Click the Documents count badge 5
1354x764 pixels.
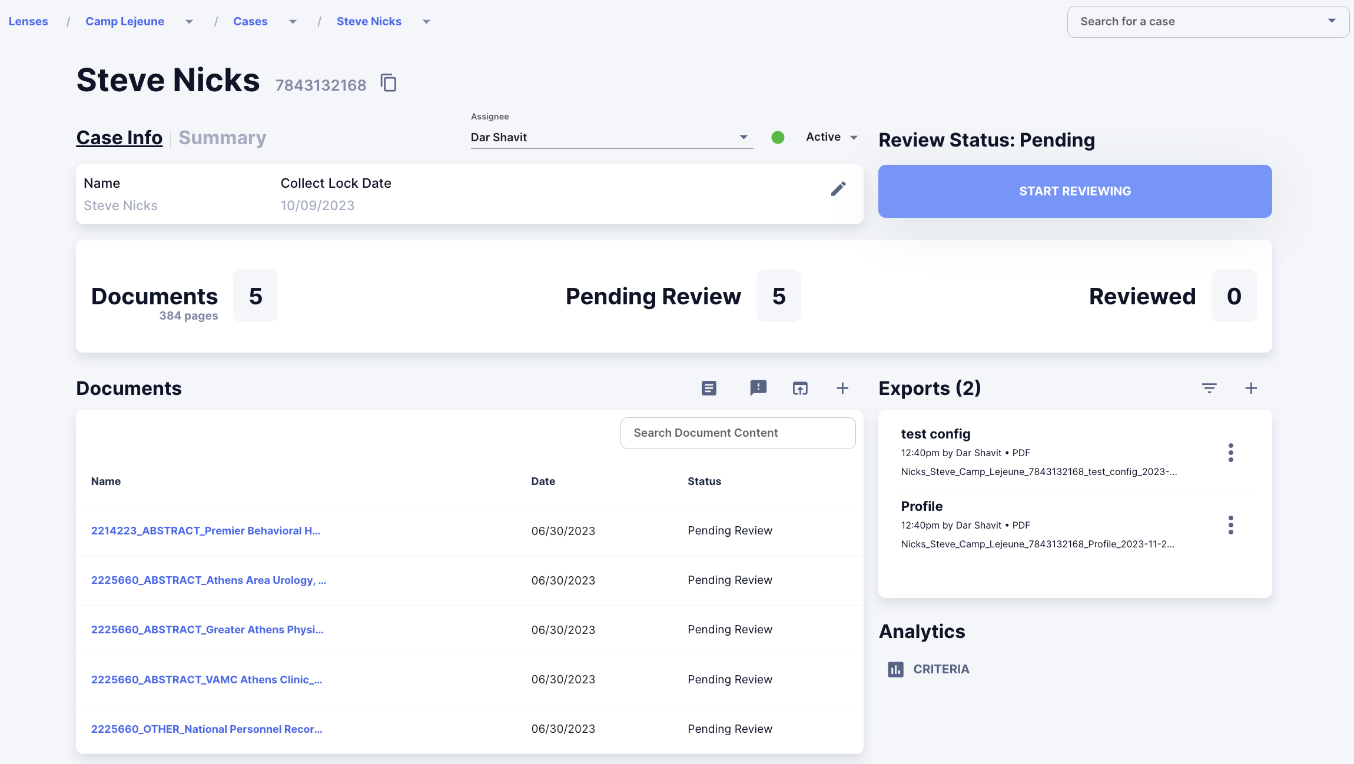[x=255, y=296]
